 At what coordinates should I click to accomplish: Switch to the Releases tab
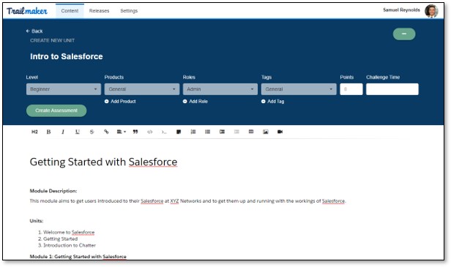point(100,11)
